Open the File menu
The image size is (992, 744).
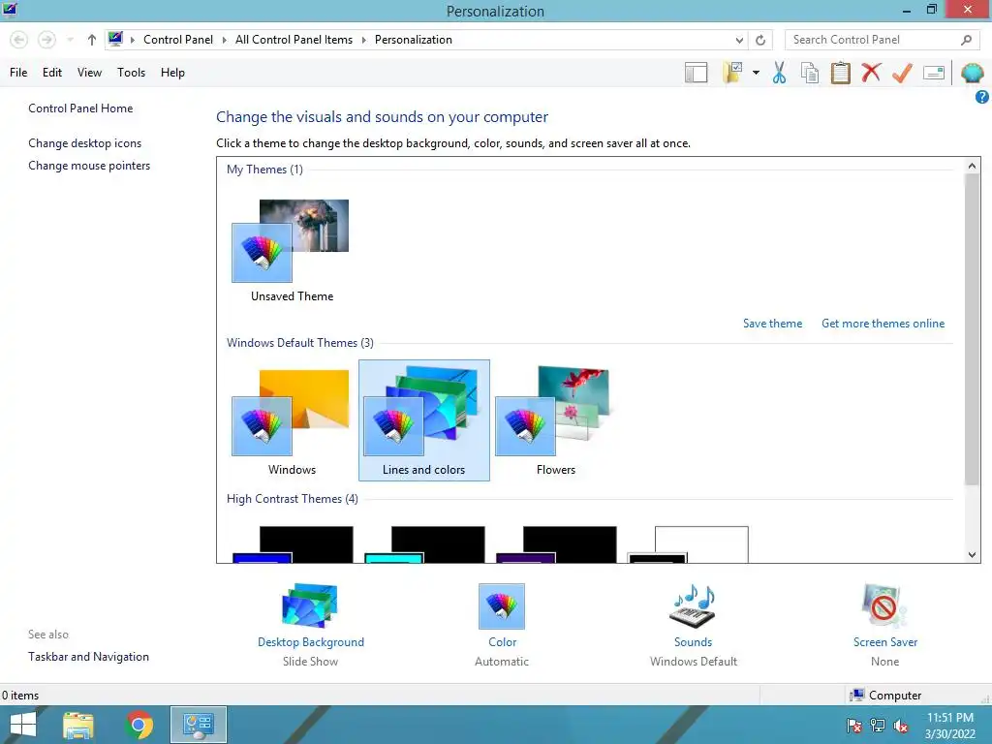18,73
